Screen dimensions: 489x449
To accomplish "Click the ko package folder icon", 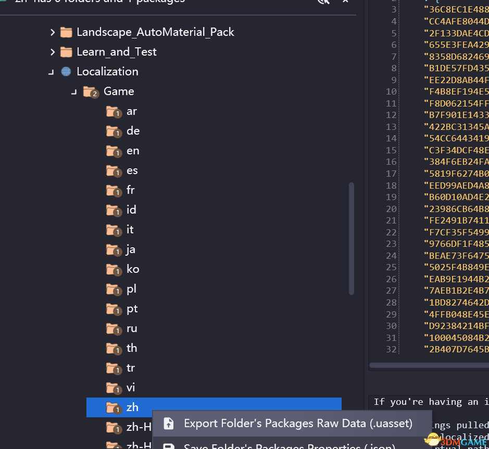I will point(113,269).
